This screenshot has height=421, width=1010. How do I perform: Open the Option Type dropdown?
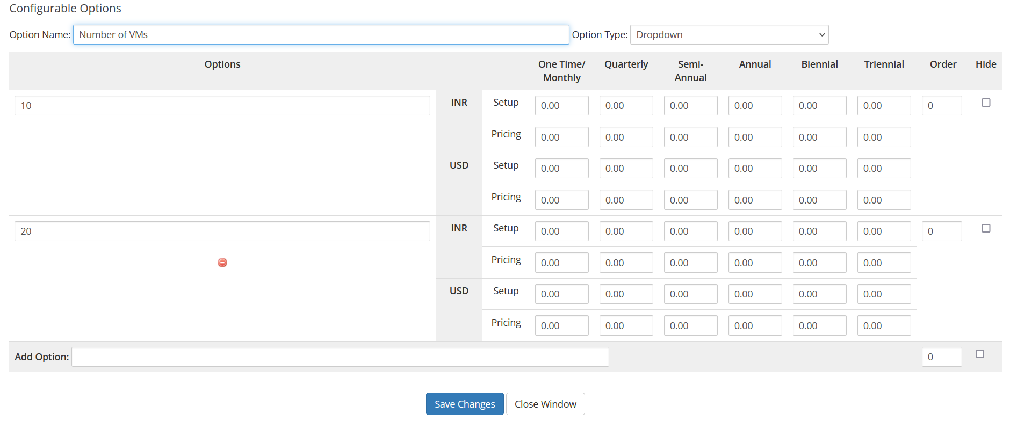tap(729, 35)
